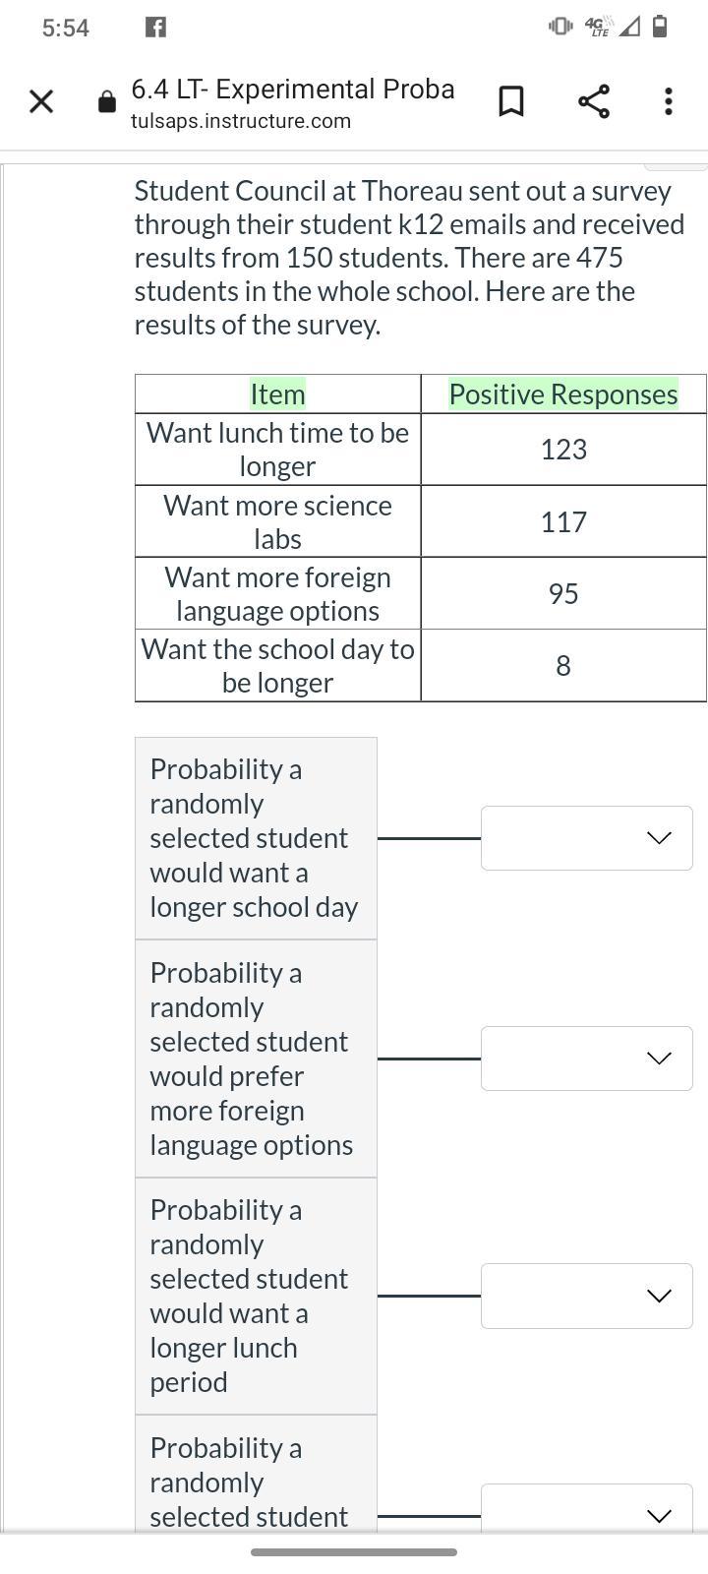This screenshot has height=1574, width=708.
Task: Close the browser custom tab
Action: click(40, 101)
